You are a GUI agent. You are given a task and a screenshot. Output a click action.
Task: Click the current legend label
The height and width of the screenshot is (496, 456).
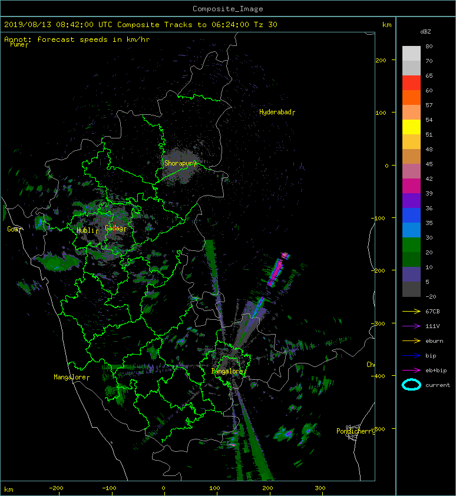438,385
